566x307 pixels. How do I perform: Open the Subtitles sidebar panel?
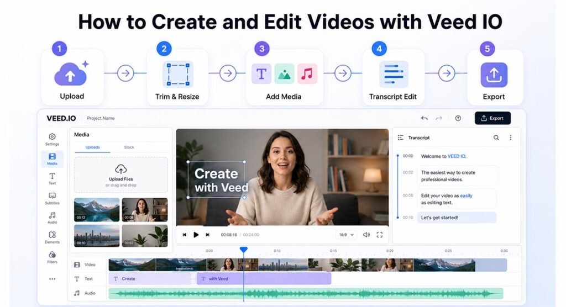[52, 198]
